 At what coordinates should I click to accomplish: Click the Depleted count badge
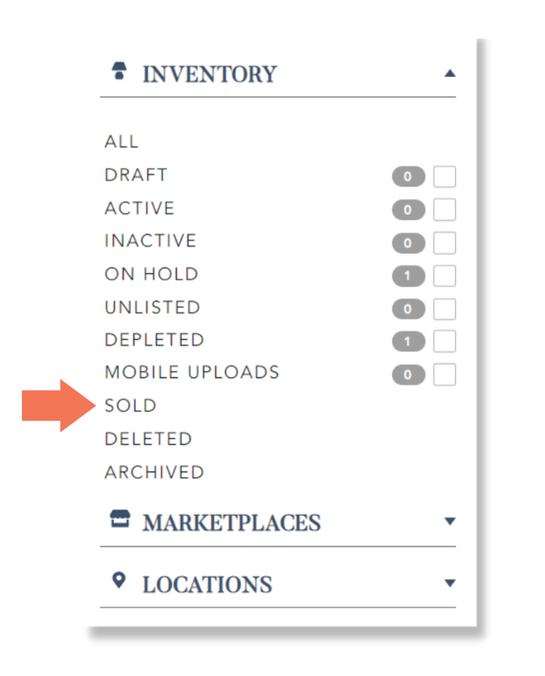click(408, 341)
